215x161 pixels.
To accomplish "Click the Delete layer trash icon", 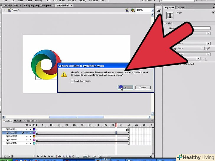I will coord(12,156).
